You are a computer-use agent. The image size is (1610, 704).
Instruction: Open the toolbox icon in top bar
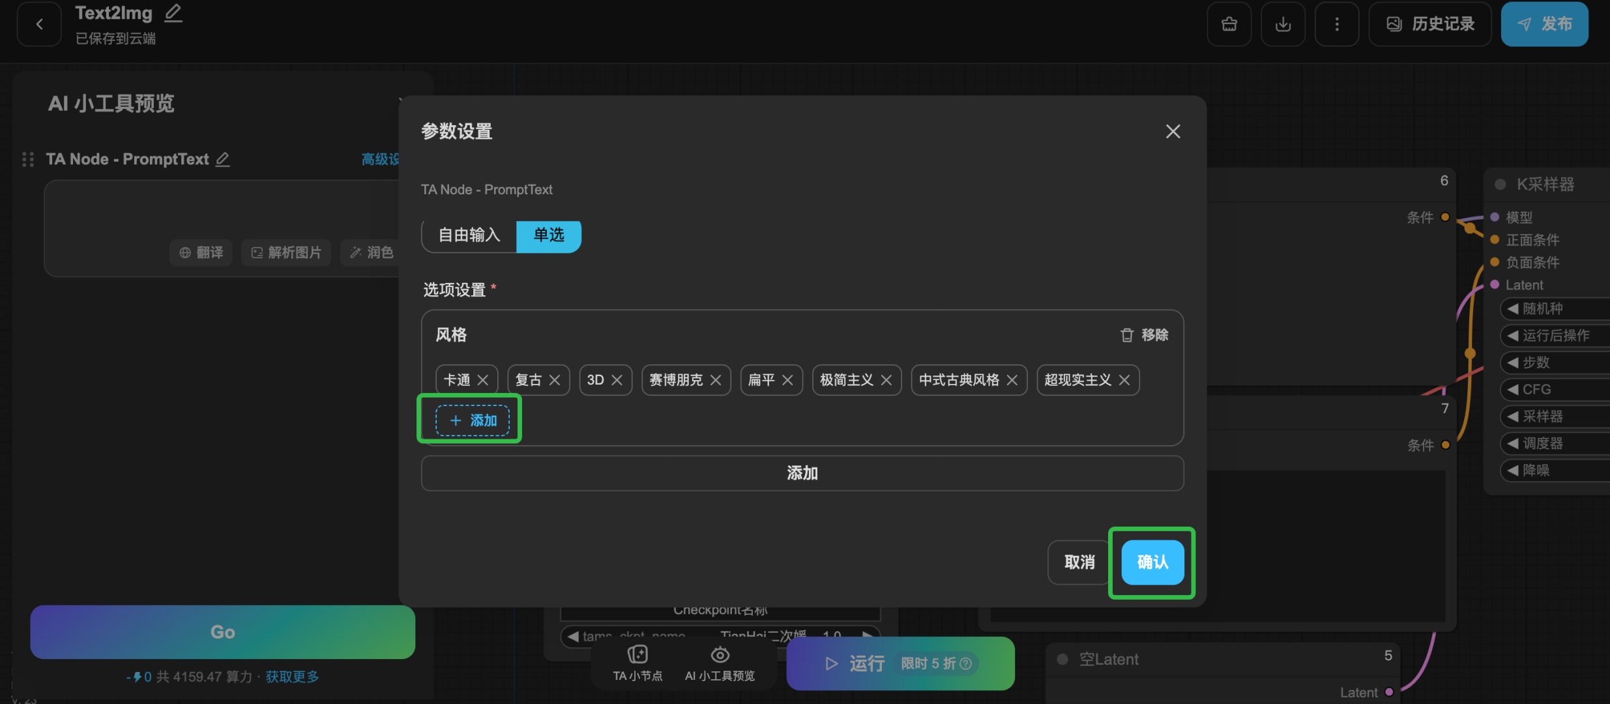[x=1229, y=24]
